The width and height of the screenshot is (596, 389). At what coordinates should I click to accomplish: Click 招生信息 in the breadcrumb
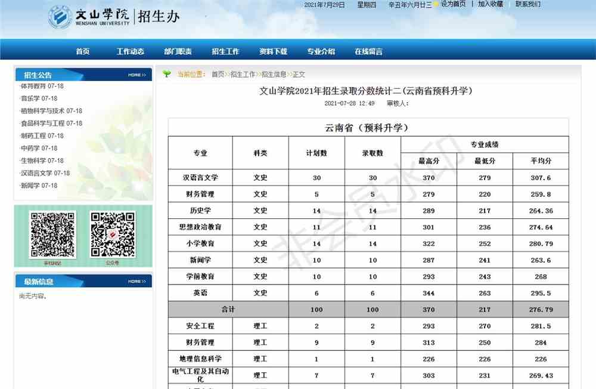274,74
